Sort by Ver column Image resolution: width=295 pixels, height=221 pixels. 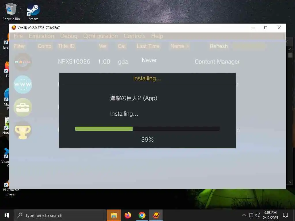[x=103, y=46]
